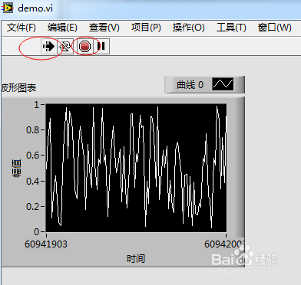The image size is (301, 285).
Task: Open the 编辑(E) menu
Action: click(62, 28)
